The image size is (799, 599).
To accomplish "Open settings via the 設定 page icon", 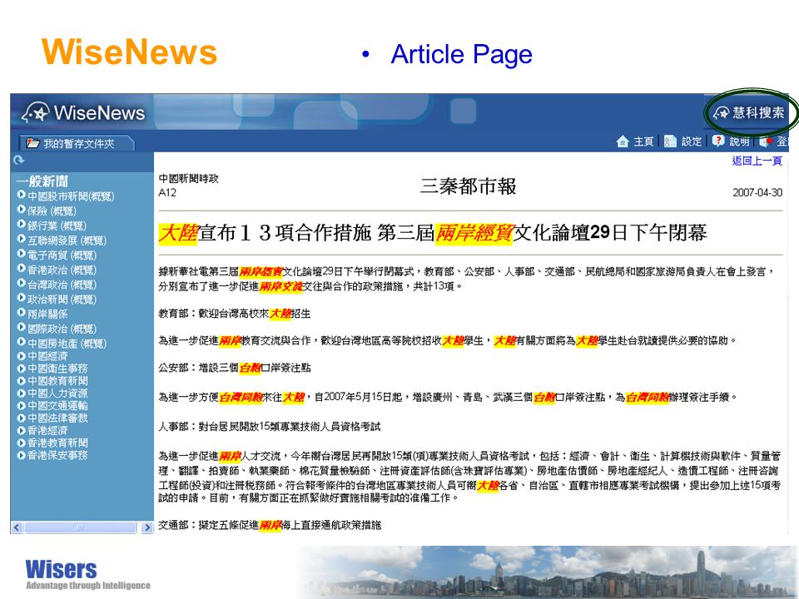I will (x=670, y=141).
